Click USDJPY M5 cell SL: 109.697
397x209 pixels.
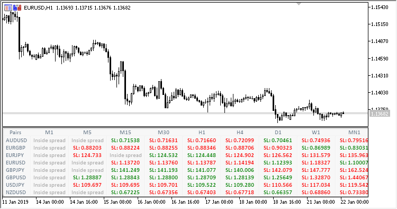[87, 185]
